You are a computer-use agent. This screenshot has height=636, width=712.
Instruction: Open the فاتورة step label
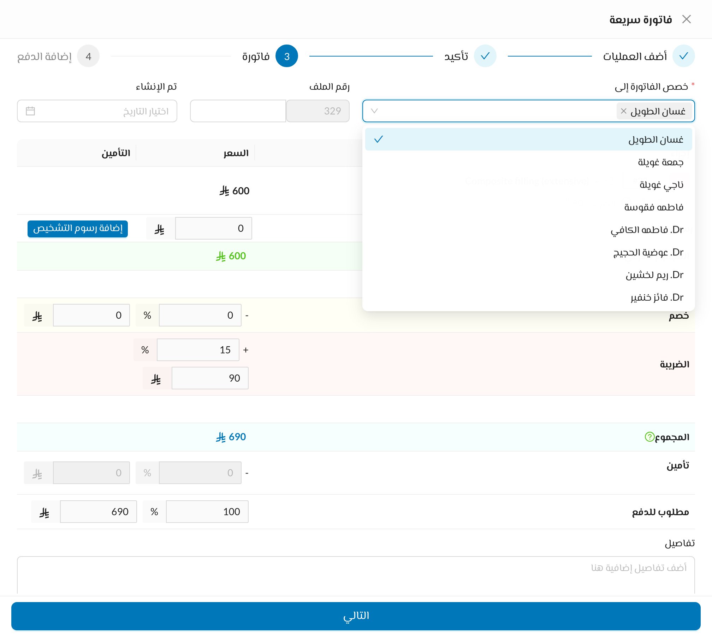[x=256, y=56]
